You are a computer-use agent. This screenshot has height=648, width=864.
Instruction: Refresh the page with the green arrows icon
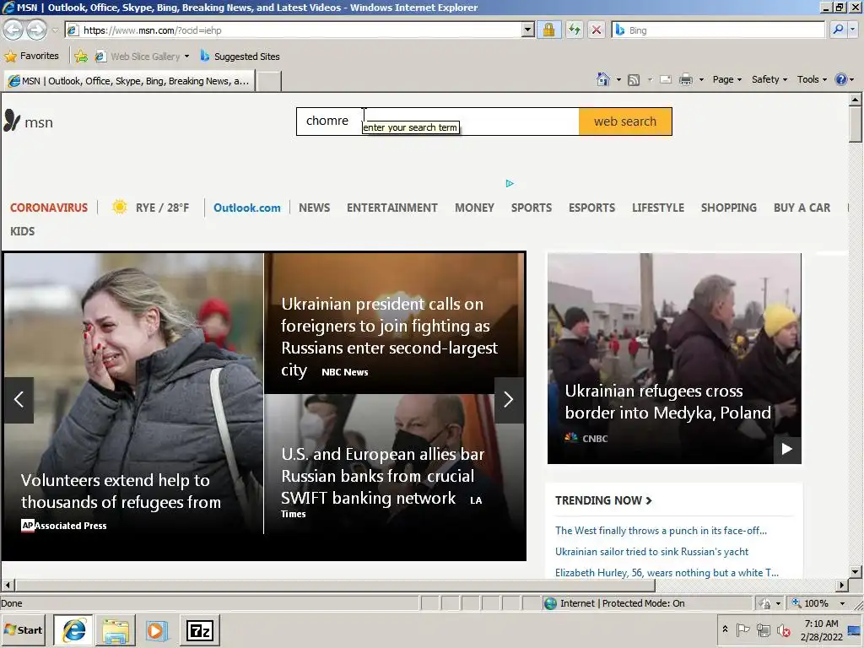[x=574, y=30]
